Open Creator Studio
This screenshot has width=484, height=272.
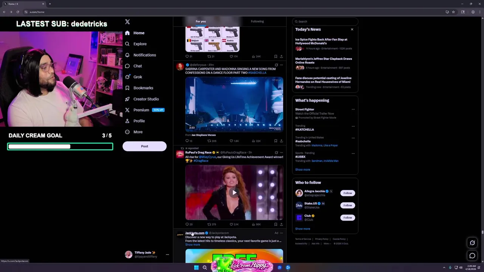142,99
